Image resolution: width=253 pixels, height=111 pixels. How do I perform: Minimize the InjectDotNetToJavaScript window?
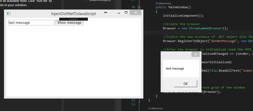(119, 13)
